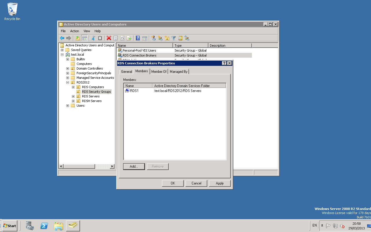Open the Help menu
The image size is (371, 232).
[x=98, y=31]
